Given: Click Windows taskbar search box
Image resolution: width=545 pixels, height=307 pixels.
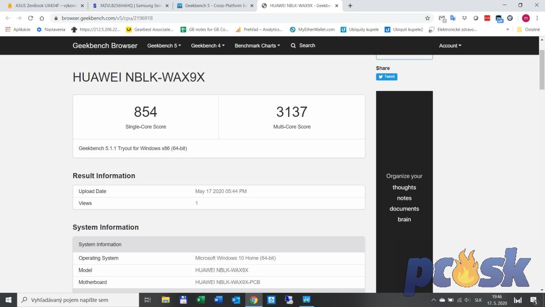Looking at the screenshot, I should [x=78, y=300].
